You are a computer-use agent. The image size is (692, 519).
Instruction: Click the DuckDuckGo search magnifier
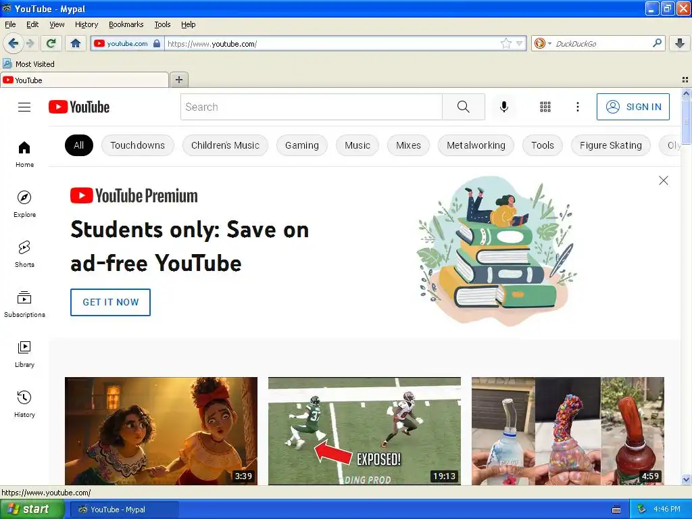(x=657, y=43)
